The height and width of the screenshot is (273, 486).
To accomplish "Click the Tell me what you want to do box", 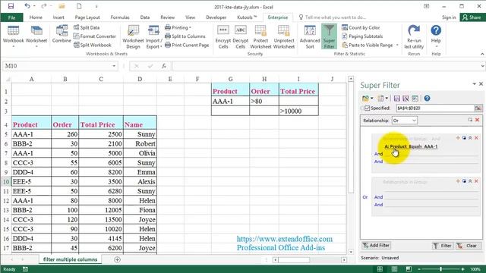I will [333, 17].
